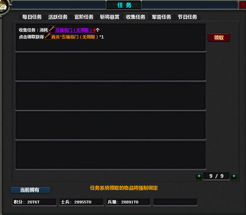Switch to the 每日任务 tab
Screen dimensions: 246x215
pyautogui.click(x=32, y=17)
